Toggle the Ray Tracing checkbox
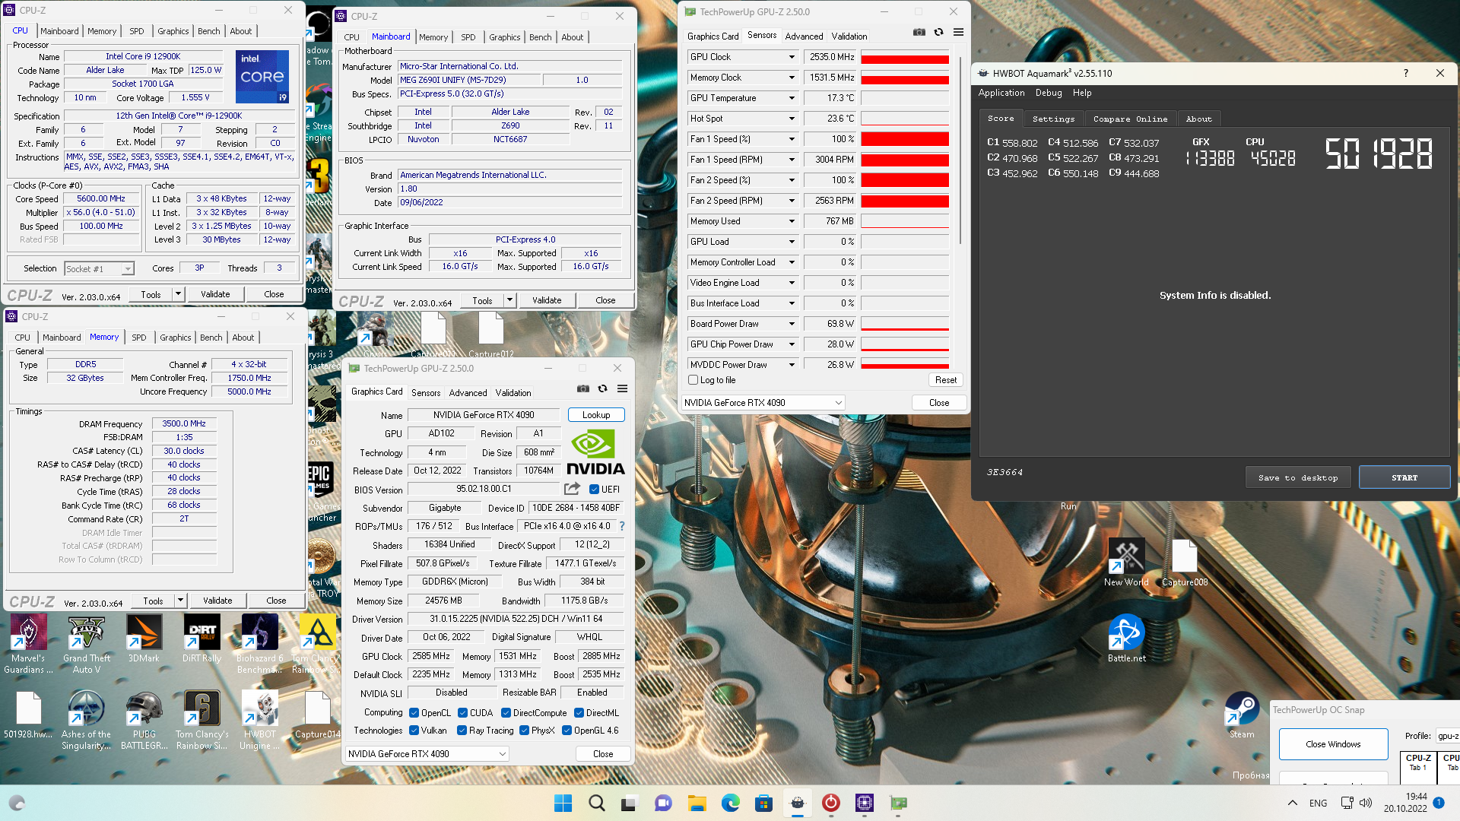The height and width of the screenshot is (821, 1460). coord(462,731)
